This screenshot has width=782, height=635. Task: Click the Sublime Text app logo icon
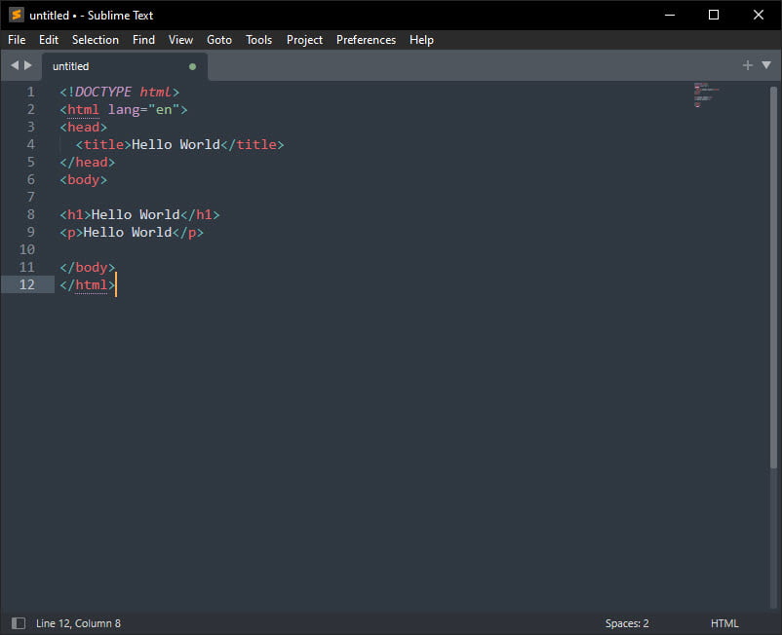(17, 15)
